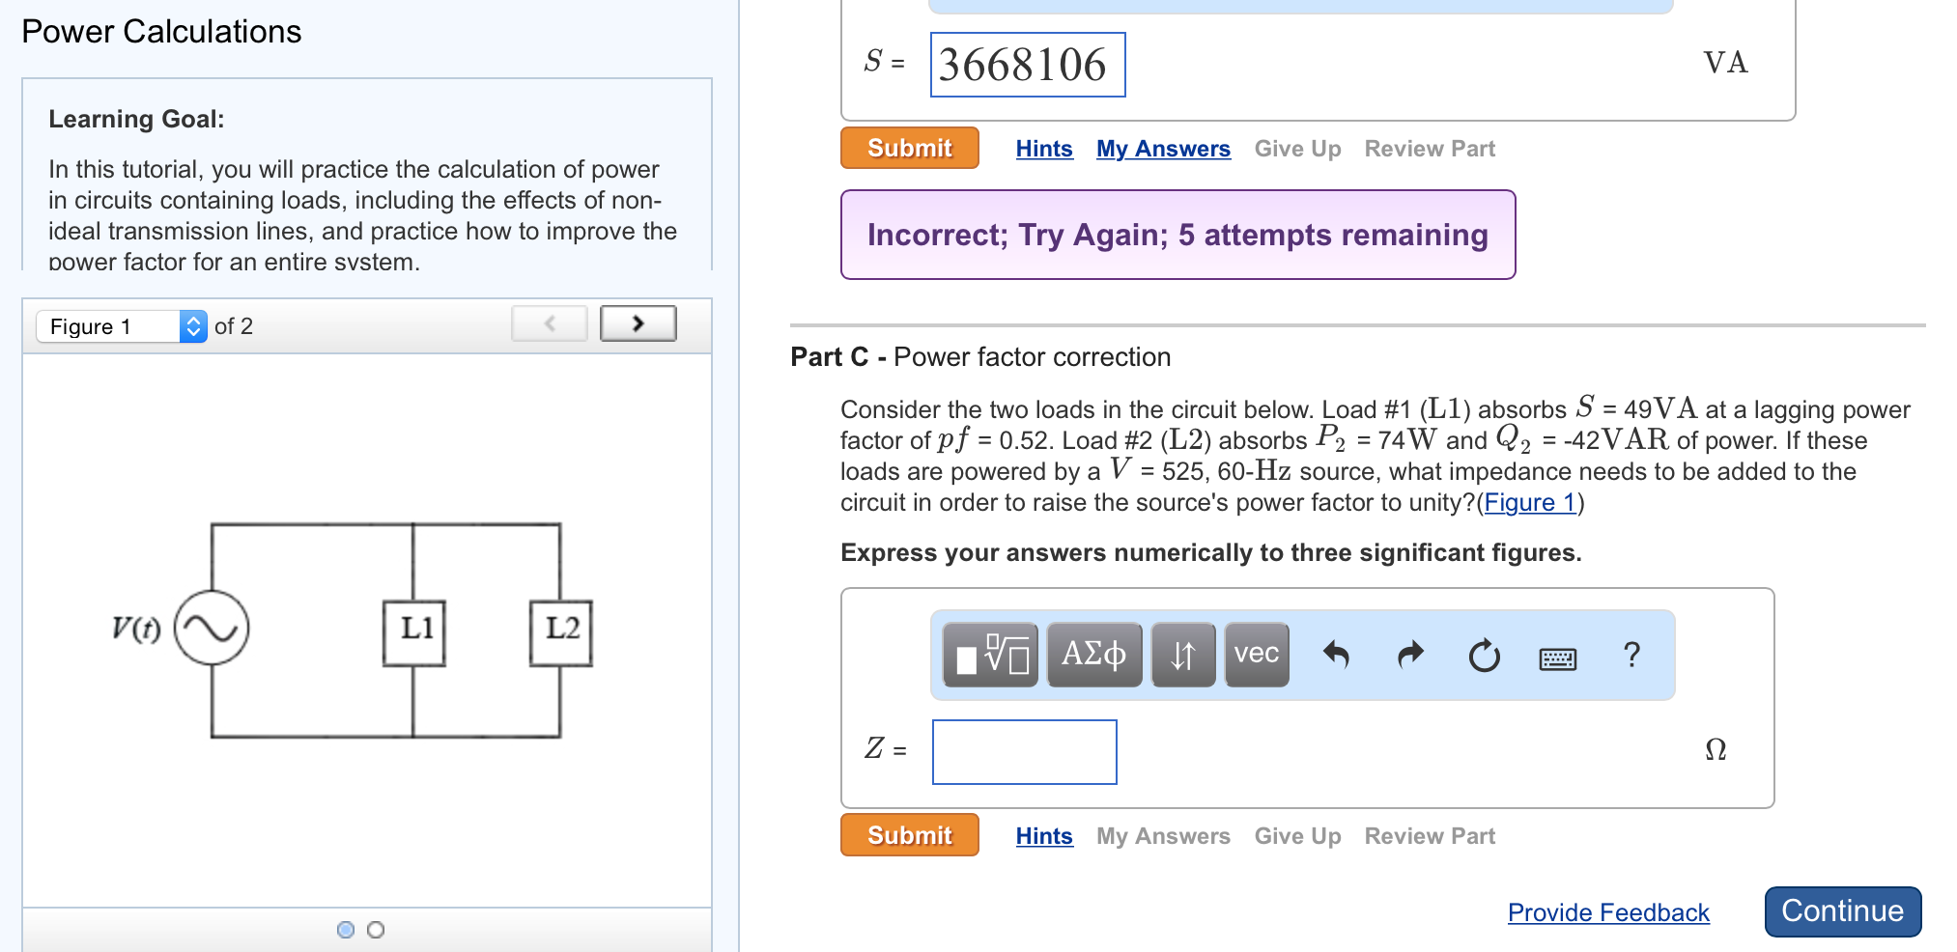Redo the equation edit

coord(1409,655)
